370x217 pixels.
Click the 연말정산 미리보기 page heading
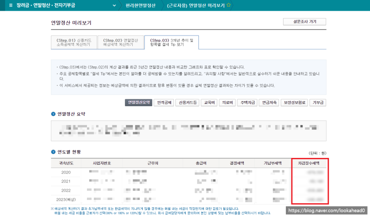[71, 23]
